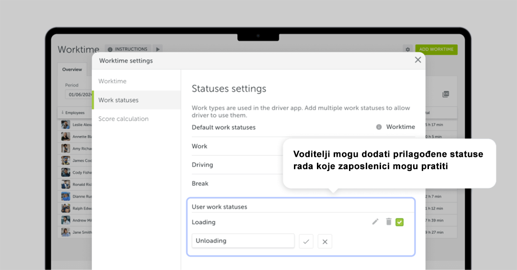
Task: Click the 1 h 12 min total value
Action: 435,208
